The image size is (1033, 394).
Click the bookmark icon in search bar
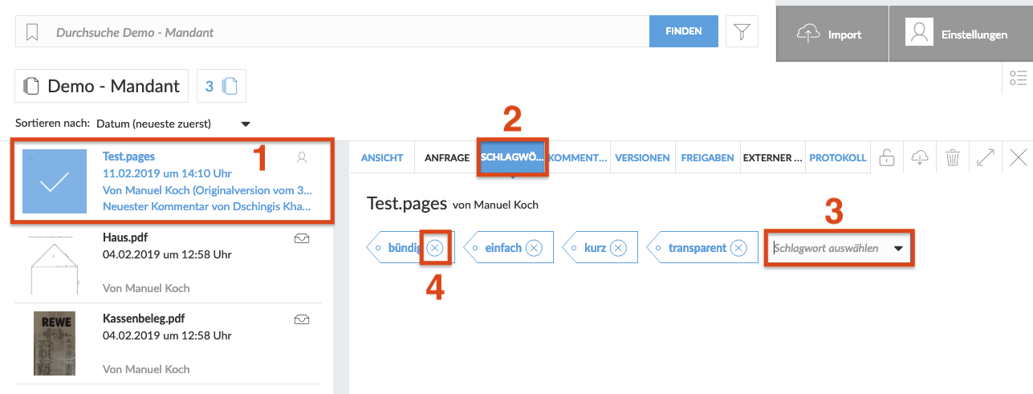(x=32, y=32)
